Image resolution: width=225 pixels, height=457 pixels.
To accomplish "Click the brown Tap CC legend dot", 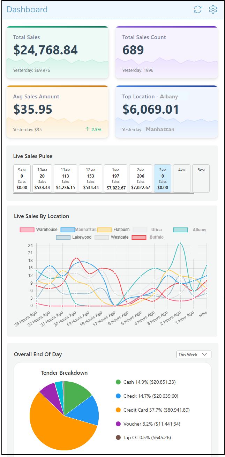I will [118, 437].
